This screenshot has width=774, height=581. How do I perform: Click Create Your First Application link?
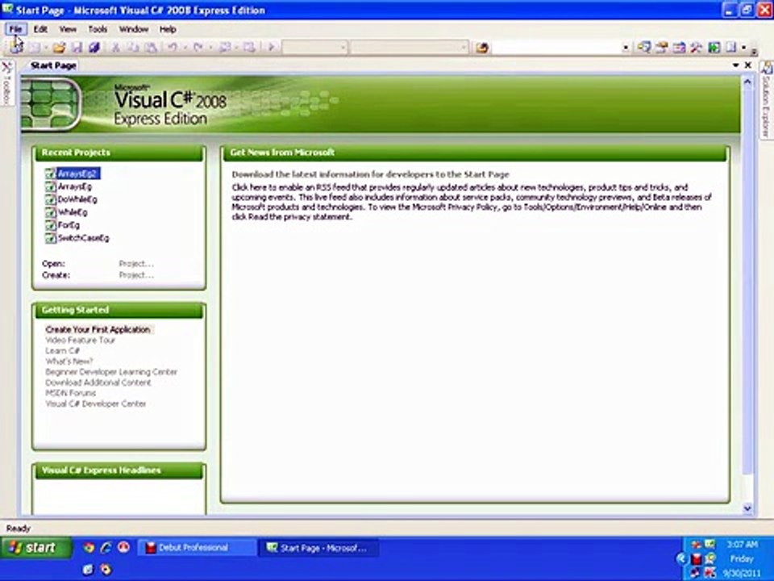tap(98, 329)
